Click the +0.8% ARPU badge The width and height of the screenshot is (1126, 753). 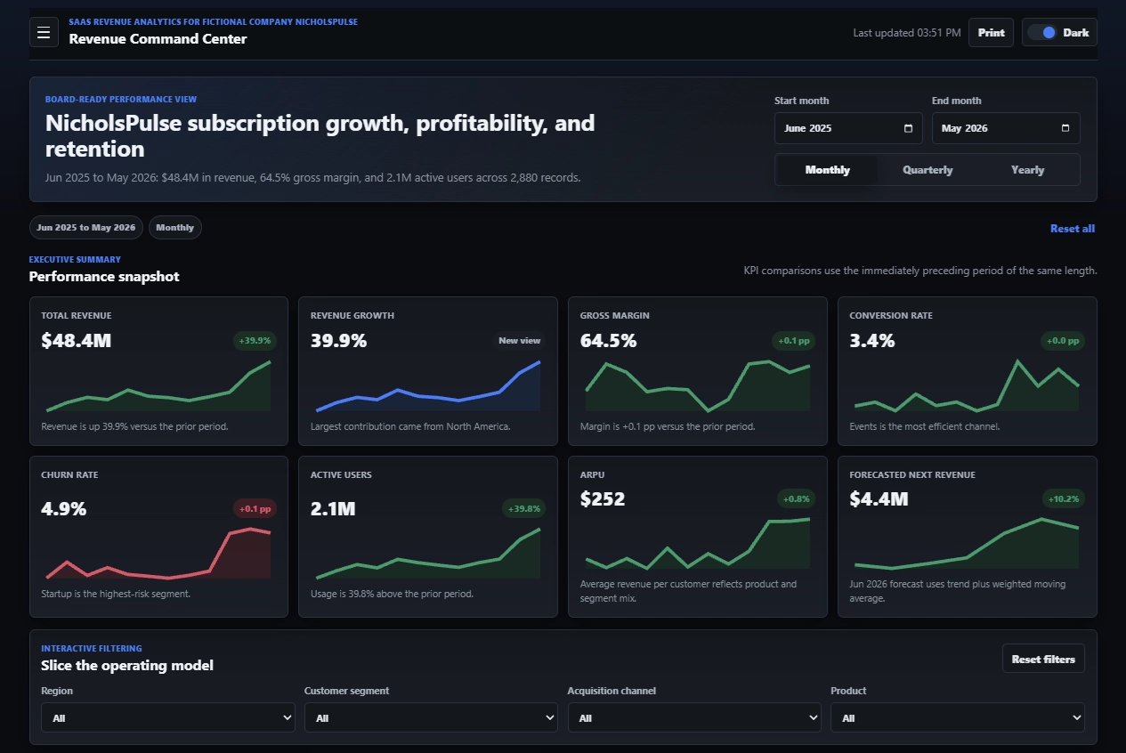click(x=797, y=498)
